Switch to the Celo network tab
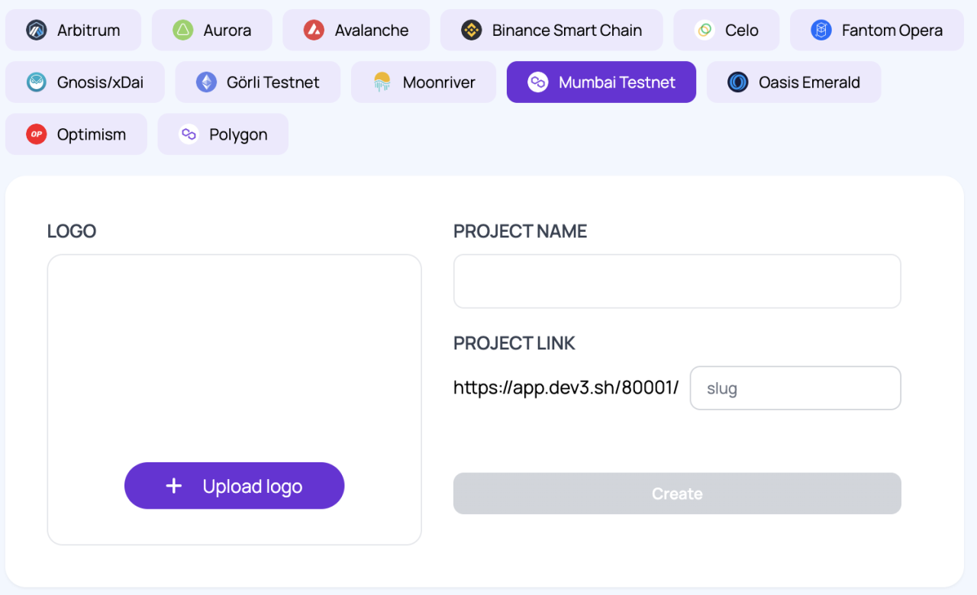This screenshot has height=595, width=977. click(726, 30)
